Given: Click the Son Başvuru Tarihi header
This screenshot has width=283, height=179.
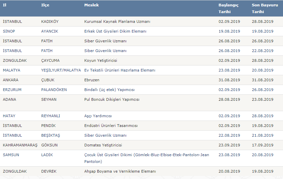Looking at the screenshot, I should click(x=265, y=8).
